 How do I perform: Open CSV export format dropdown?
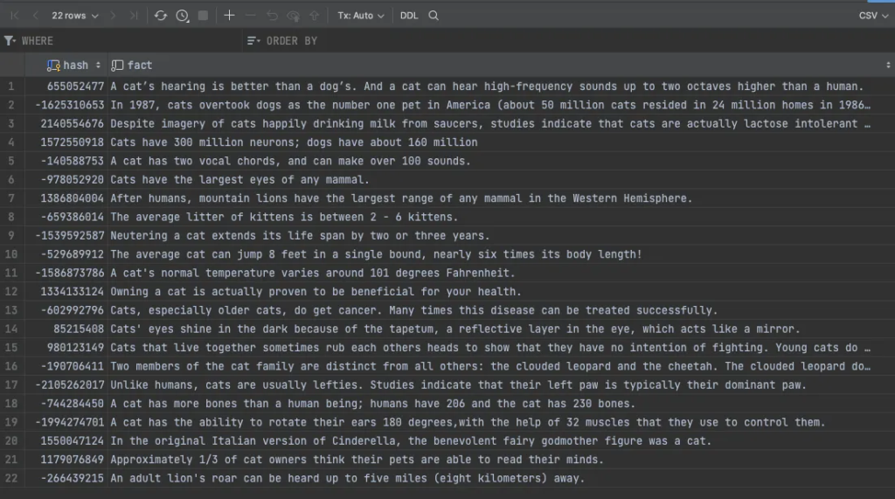(x=873, y=16)
